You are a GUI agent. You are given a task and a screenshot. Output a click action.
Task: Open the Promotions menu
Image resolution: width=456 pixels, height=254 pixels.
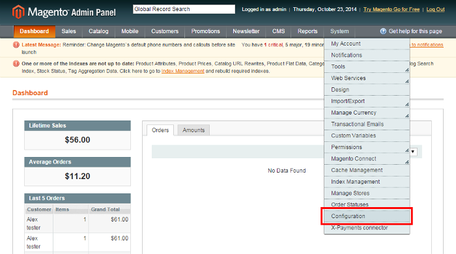[x=206, y=31]
